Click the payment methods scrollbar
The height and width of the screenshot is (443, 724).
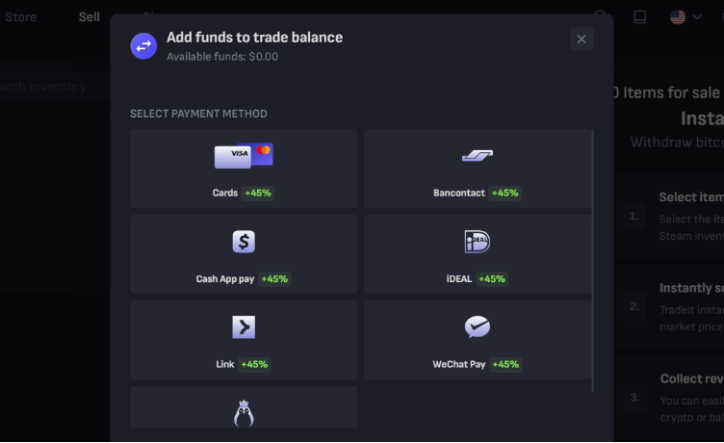point(592,261)
